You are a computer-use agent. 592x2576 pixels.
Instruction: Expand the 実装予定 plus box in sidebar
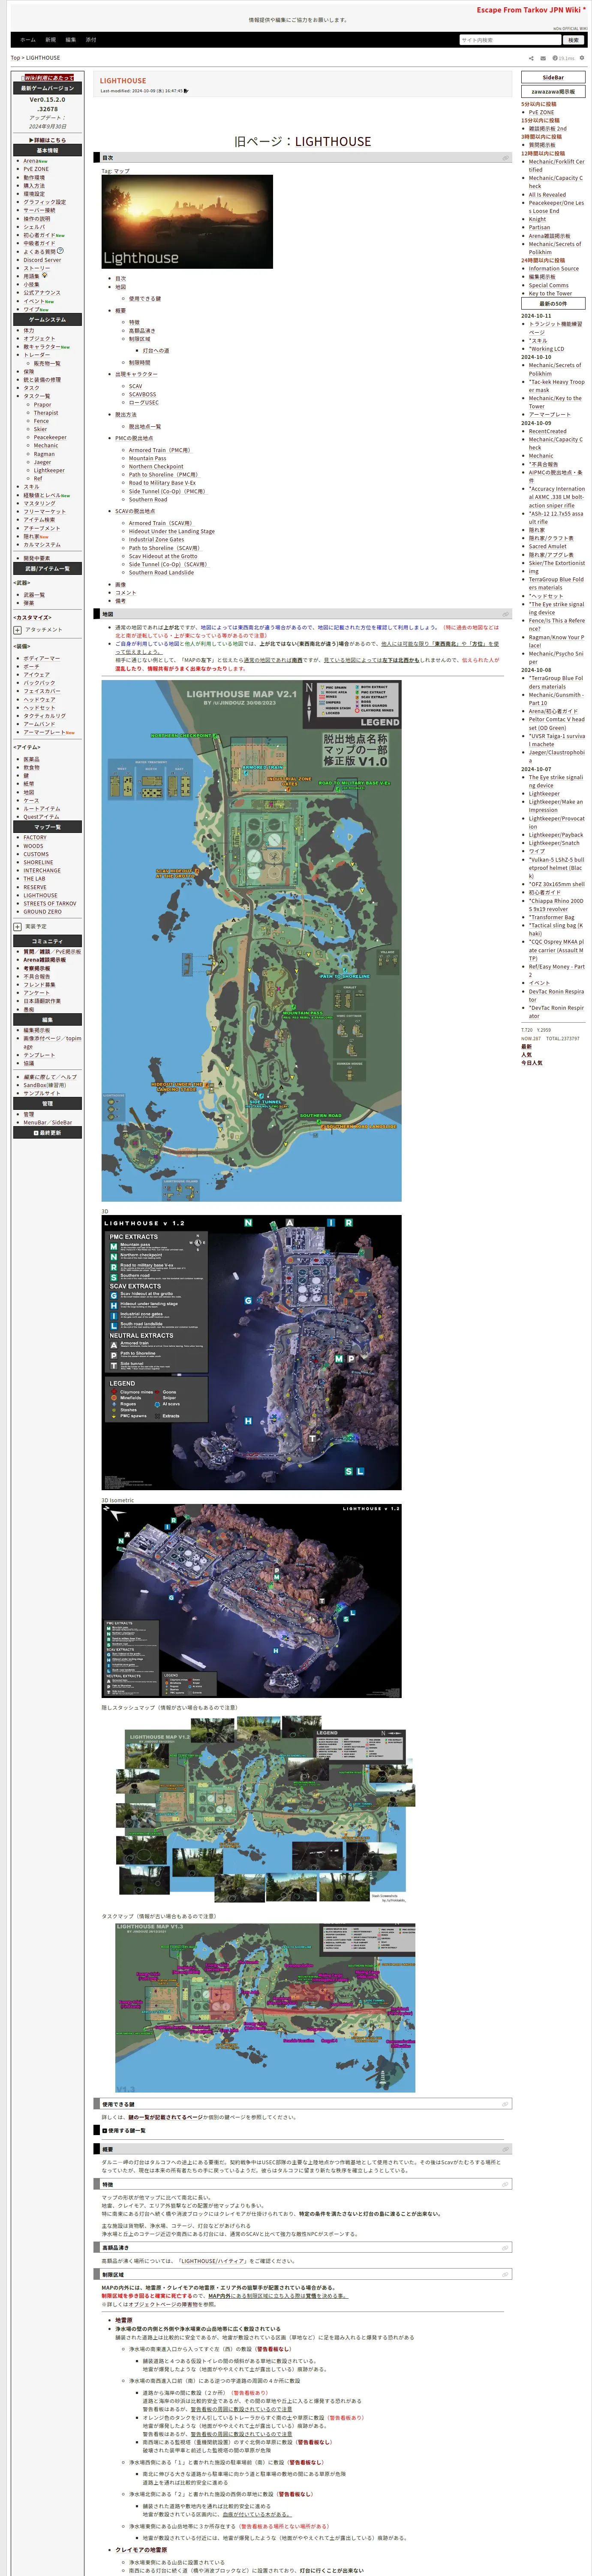17,926
